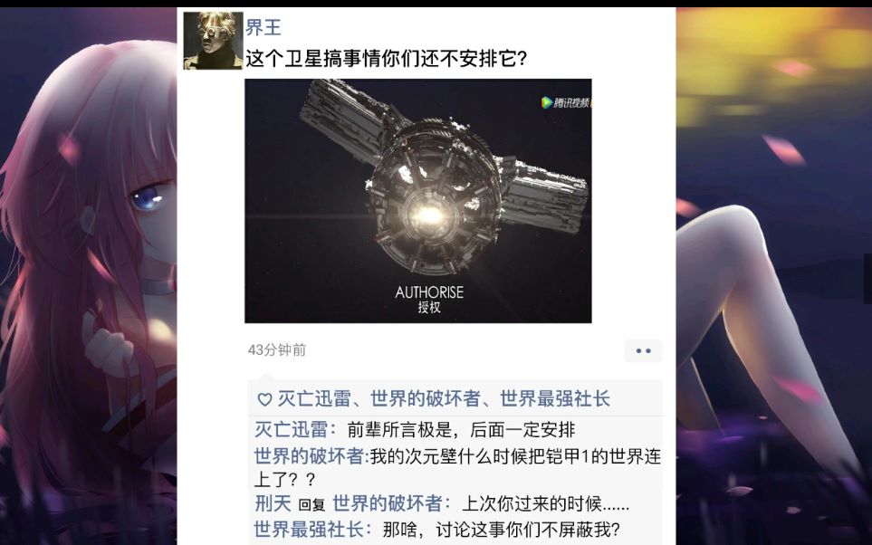Open liker 世界的破坏者 in likes list

pos(426,398)
